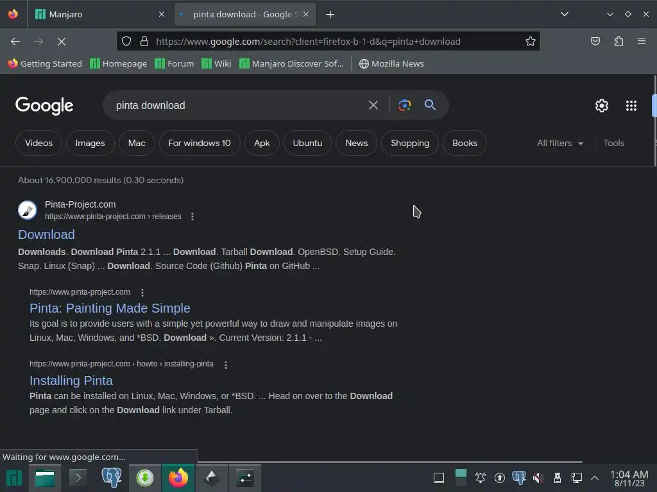Filter results by News
This screenshot has width=657, height=492.
[x=357, y=143]
